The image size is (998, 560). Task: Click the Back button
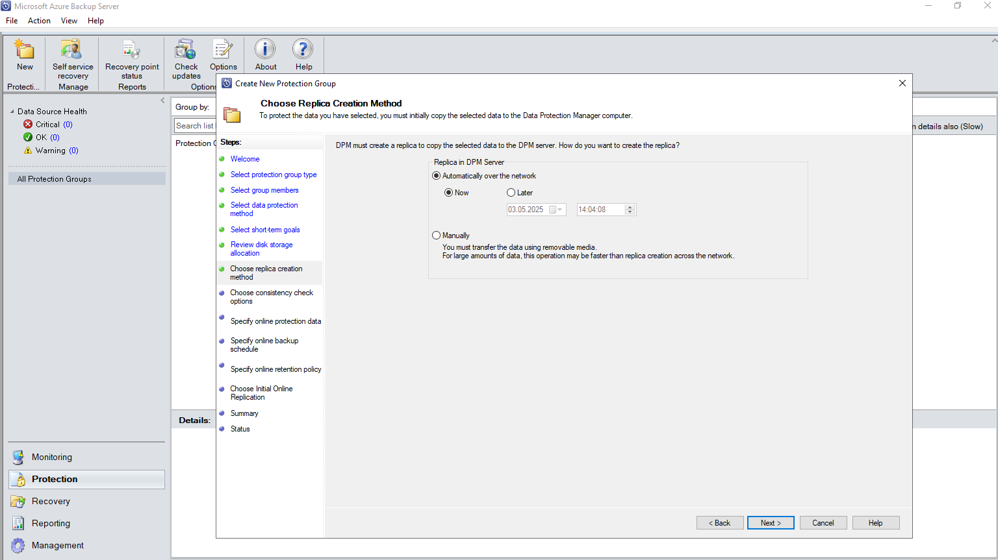coord(720,523)
